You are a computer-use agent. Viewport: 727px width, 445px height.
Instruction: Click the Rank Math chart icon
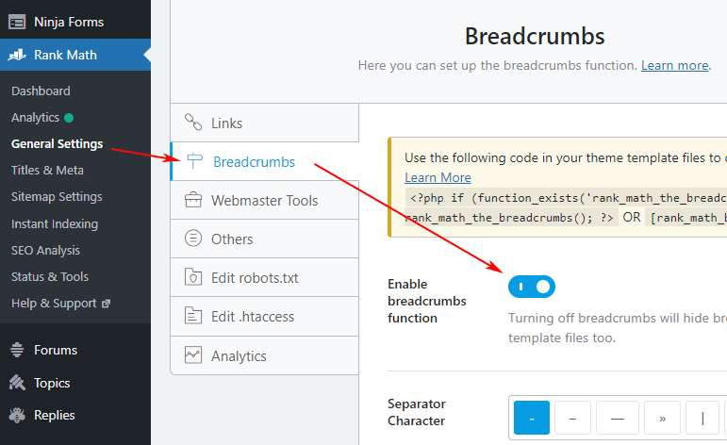(x=17, y=55)
